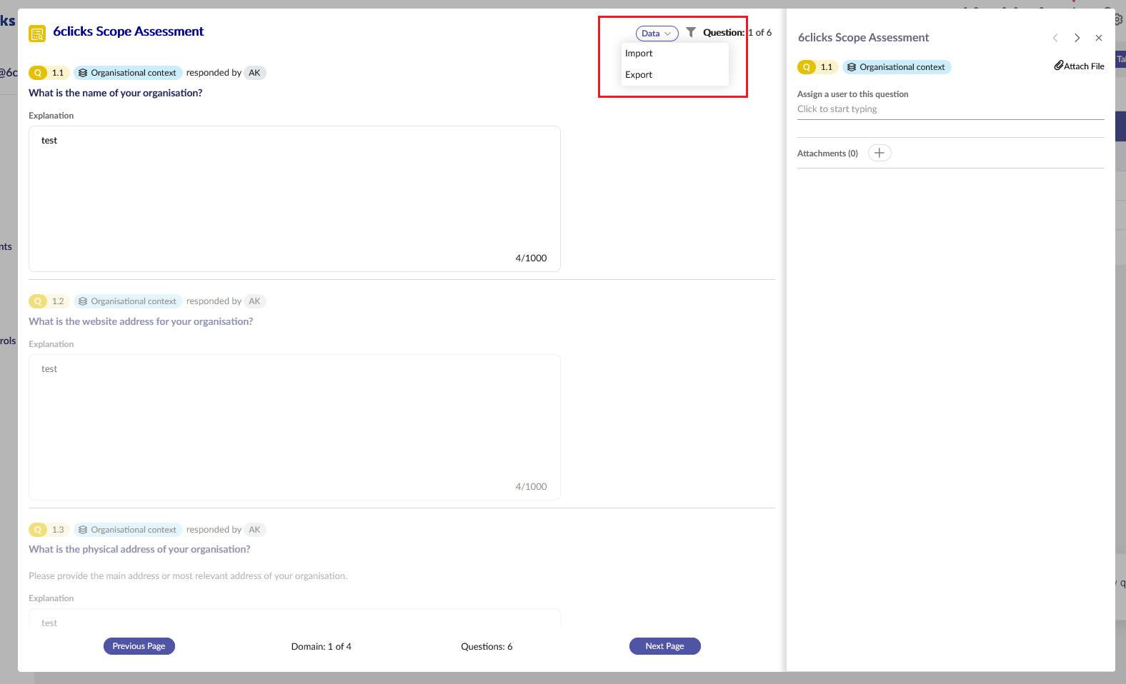Viewport: 1126px width, 684px height.
Task: Click the 'Assign a user to this question' label
Action: point(853,94)
